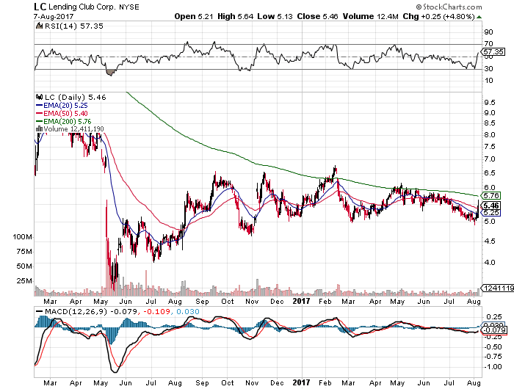
Task: Click the red EMA(50) legend entry
Action: [62, 113]
